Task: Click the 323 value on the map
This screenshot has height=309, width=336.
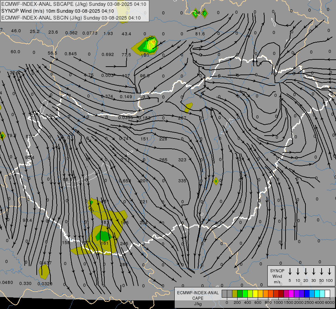Action: click(182, 160)
